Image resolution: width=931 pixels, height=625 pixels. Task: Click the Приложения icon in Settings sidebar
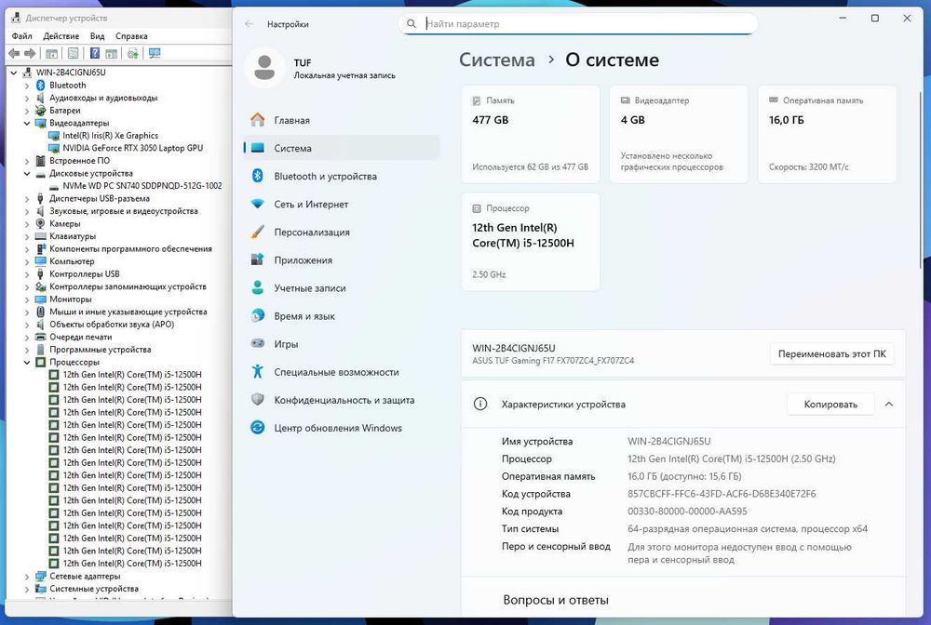pos(258,259)
